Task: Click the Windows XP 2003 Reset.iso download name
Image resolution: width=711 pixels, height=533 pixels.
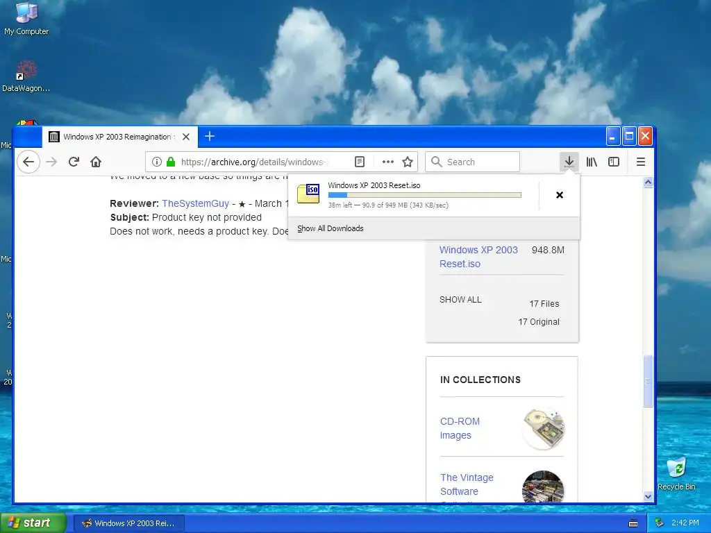Action: (374, 185)
